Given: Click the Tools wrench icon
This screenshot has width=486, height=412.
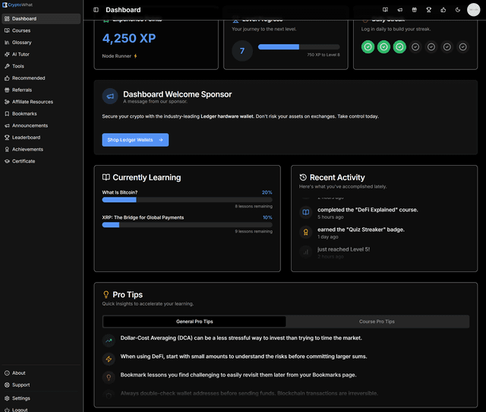Looking at the screenshot, I should point(7,66).
